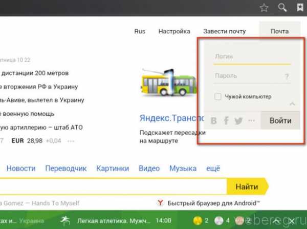Viewport: 307px width, 229px height.
Task: Open 'Настройка' settings menu
Action: tap(174, 31)
